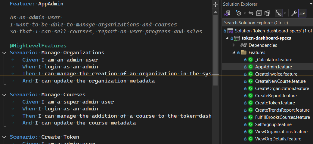Image resolution: width=313 pixels, height=144 pixels.
Task: Click the Sync with Active Document arrows icon
Action: tap(251, 13)
